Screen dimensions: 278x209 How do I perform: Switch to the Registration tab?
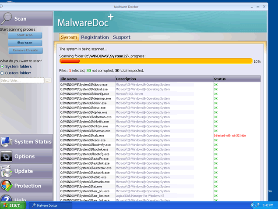[95, 37]
